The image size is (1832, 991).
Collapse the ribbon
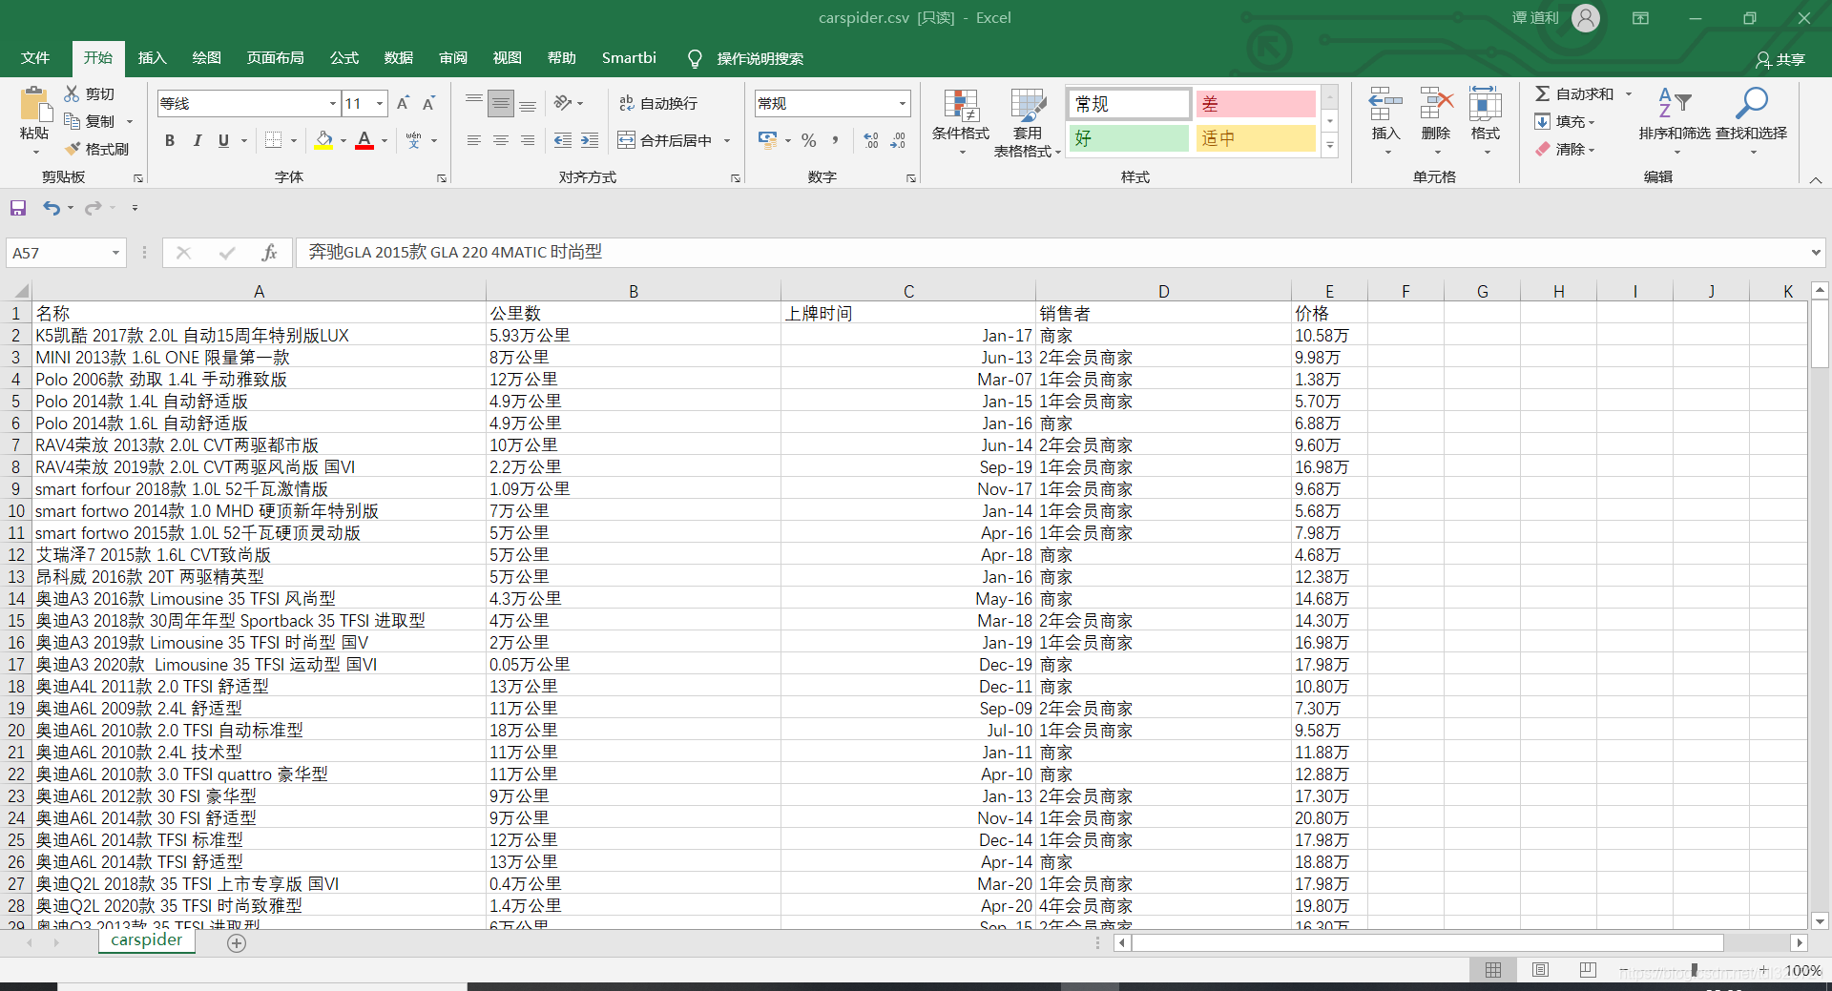click(1816, 179)
